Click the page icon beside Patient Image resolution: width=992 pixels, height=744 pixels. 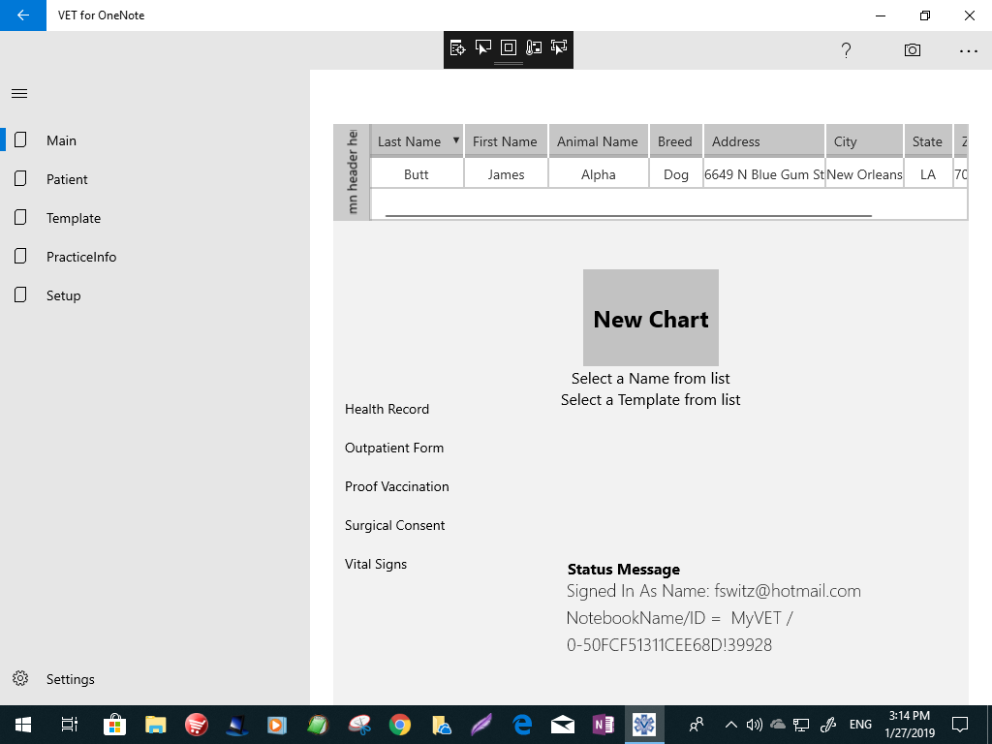(20, 178)
